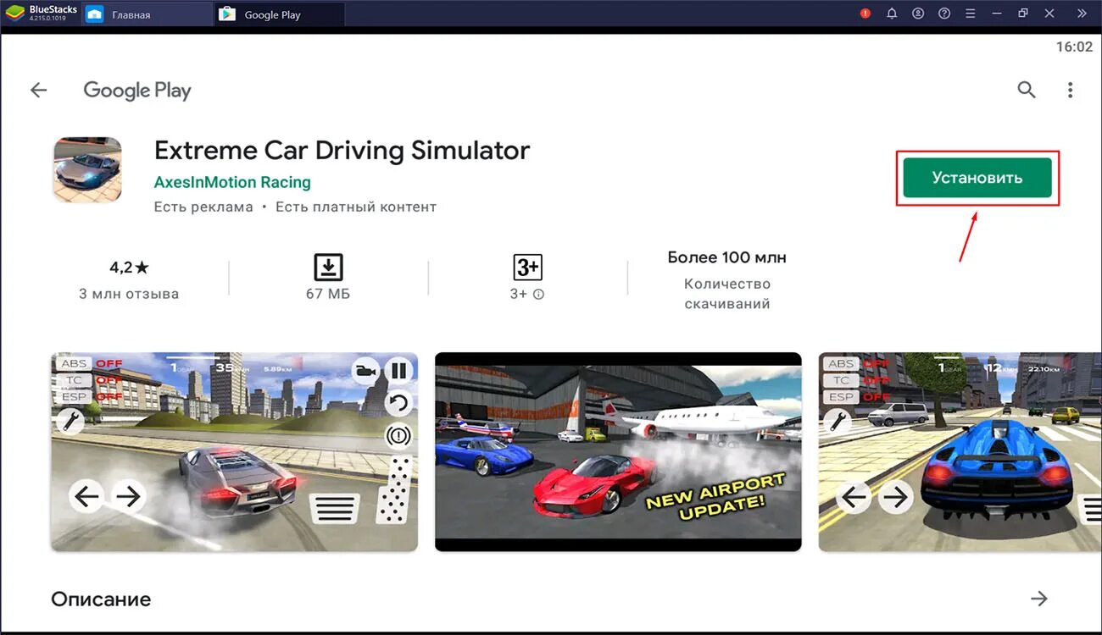The width and height of the screenshot is (1102, 635).
Task: Expand the BlueStacks side panel with the double-chevron icon
Action: pyautogui.click(x=1082, y=14)
